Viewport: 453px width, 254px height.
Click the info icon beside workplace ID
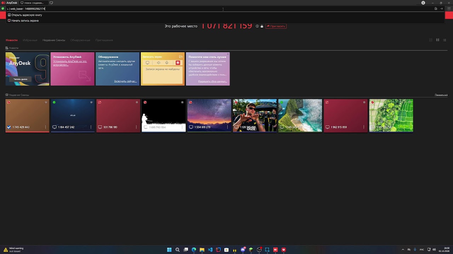point(257,26)
